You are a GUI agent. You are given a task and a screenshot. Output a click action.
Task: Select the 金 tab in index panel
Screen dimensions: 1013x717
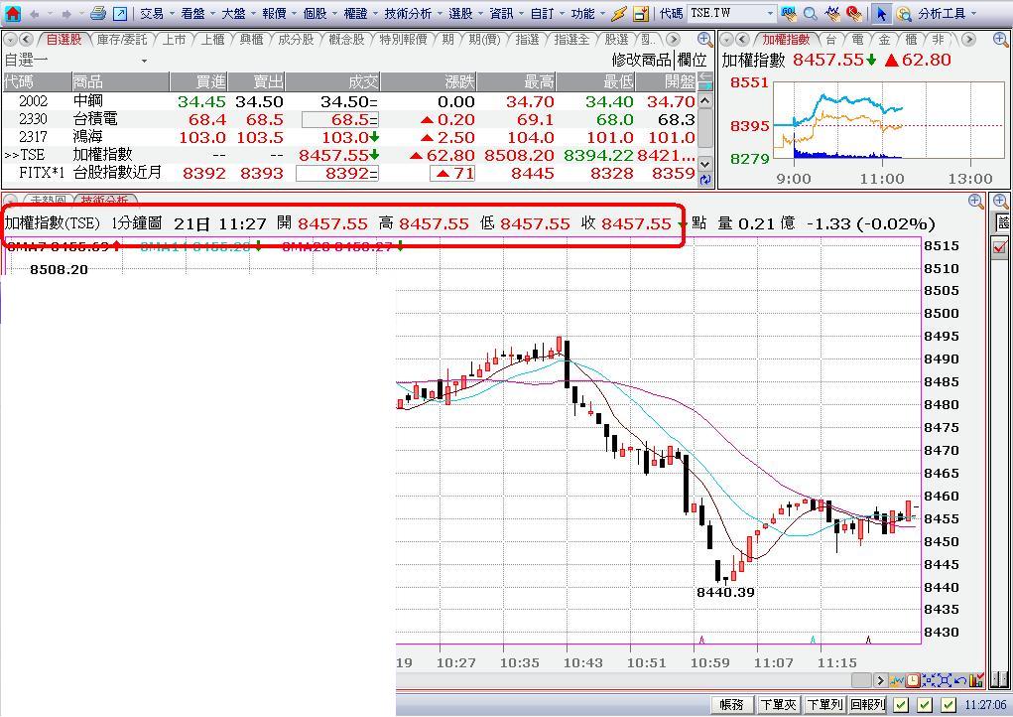coord(884,40)
